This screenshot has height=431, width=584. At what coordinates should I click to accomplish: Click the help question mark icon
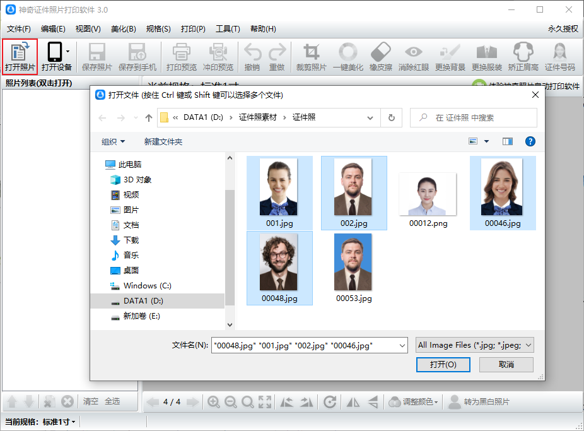tap(530, 141)
